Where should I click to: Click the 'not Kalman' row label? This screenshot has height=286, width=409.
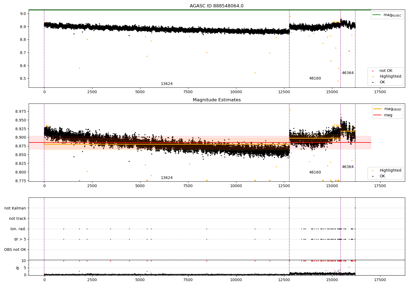pyautogui.click(x=15, y=208)
